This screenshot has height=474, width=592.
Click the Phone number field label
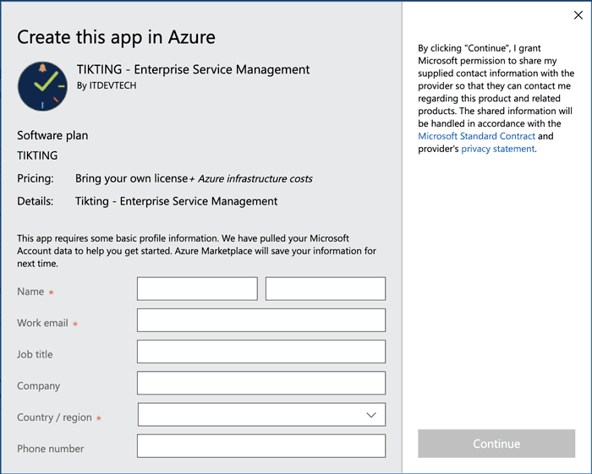point(51,449)
